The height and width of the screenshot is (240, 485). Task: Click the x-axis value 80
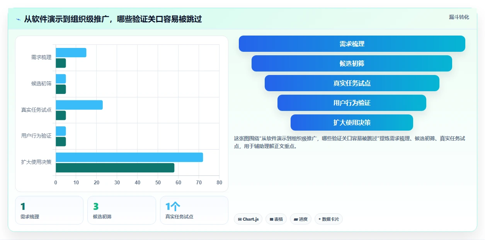(220, 182)
